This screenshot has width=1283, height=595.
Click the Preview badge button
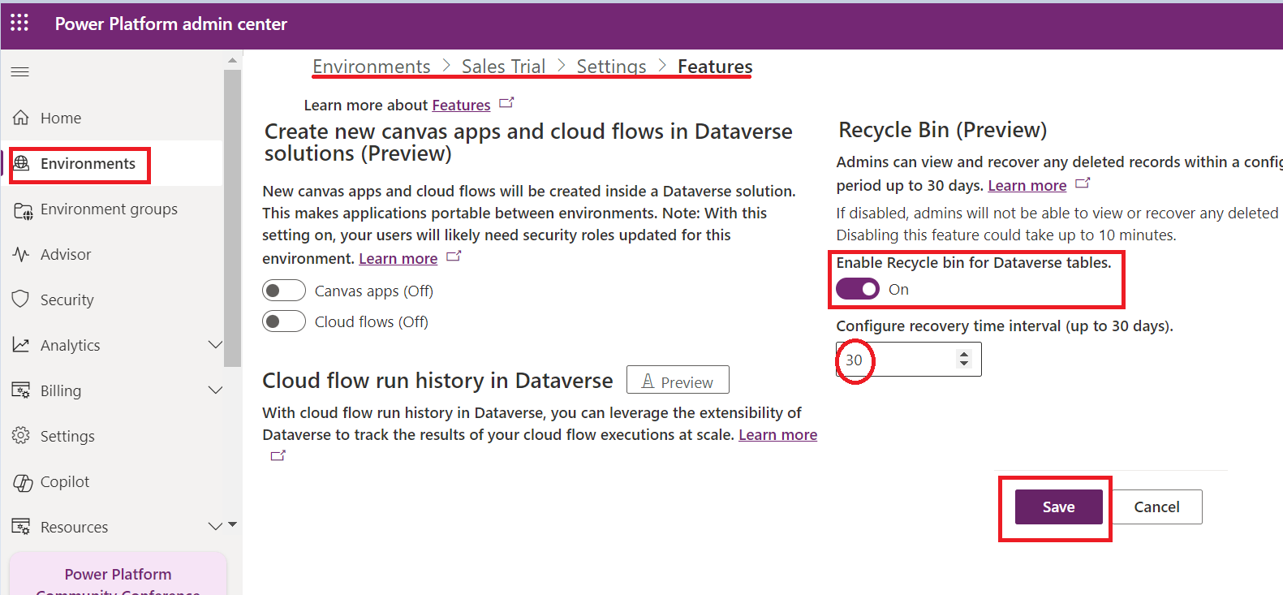[x=678, y=381]
